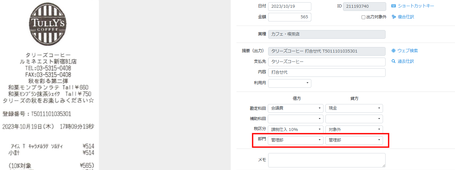455x170 pixels.
Task: Click the メモ text area
Action: click(327, 160)
